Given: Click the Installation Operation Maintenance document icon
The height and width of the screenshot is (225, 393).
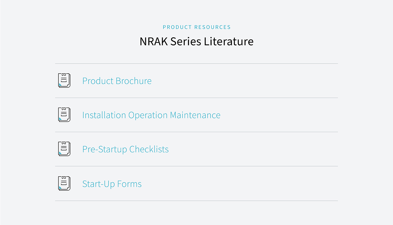Looking at the screenshot, I should tap(64, 115).
